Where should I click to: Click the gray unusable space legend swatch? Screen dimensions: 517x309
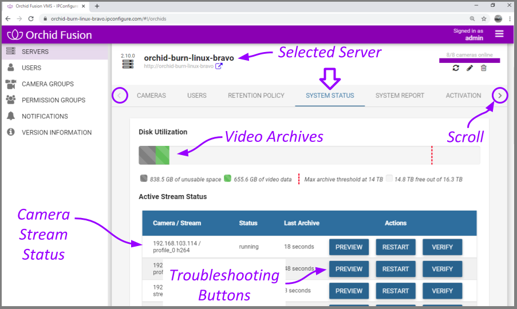coord(144,178)
